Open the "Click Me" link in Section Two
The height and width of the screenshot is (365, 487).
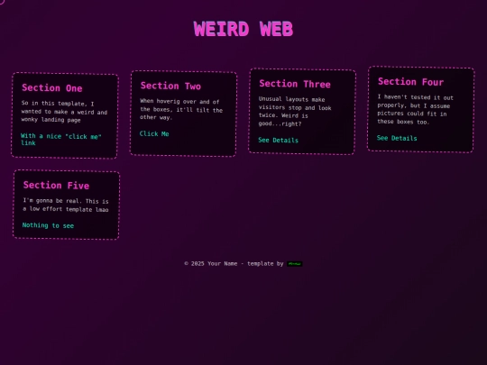[154, 133]
